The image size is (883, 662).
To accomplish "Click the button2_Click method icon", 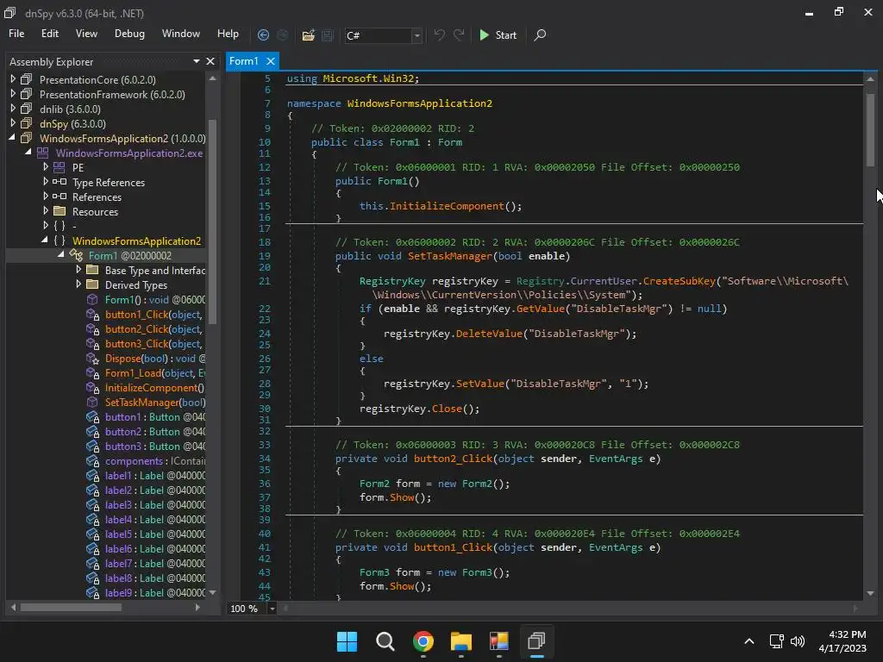I will click(92, 328).
